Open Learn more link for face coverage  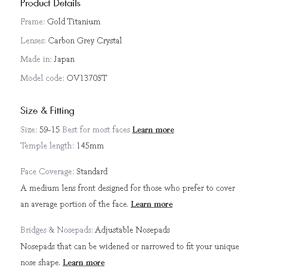[x=152, y=204]
